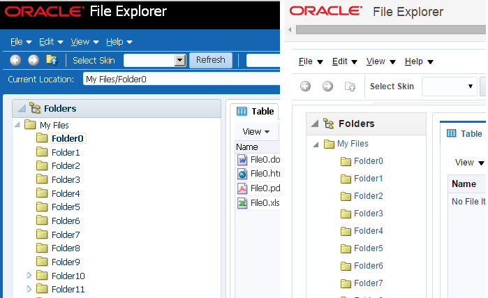The image size is (488, 298).
Task: Open File menu in left blue window
Action: point(20,42)
